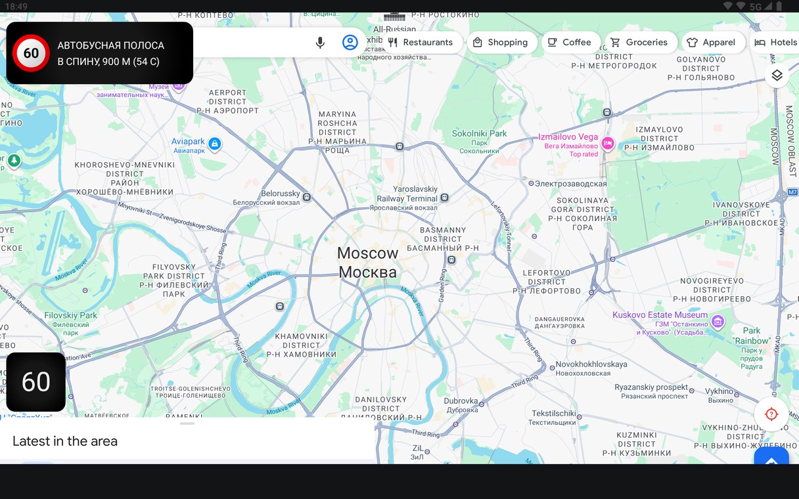Select the Airport District label

pos(227,102)
